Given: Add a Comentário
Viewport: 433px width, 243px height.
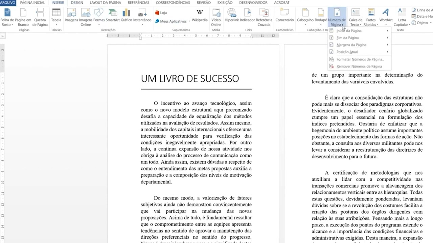Looking at the screenshot, I should click(x=284, y=15).
